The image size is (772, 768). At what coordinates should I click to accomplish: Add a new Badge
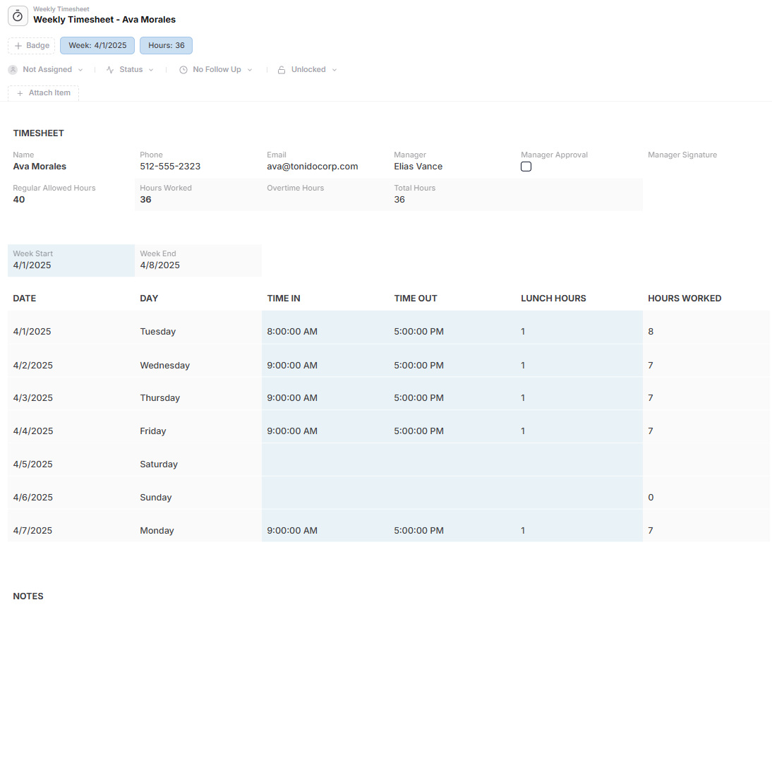tap(32, 46)
